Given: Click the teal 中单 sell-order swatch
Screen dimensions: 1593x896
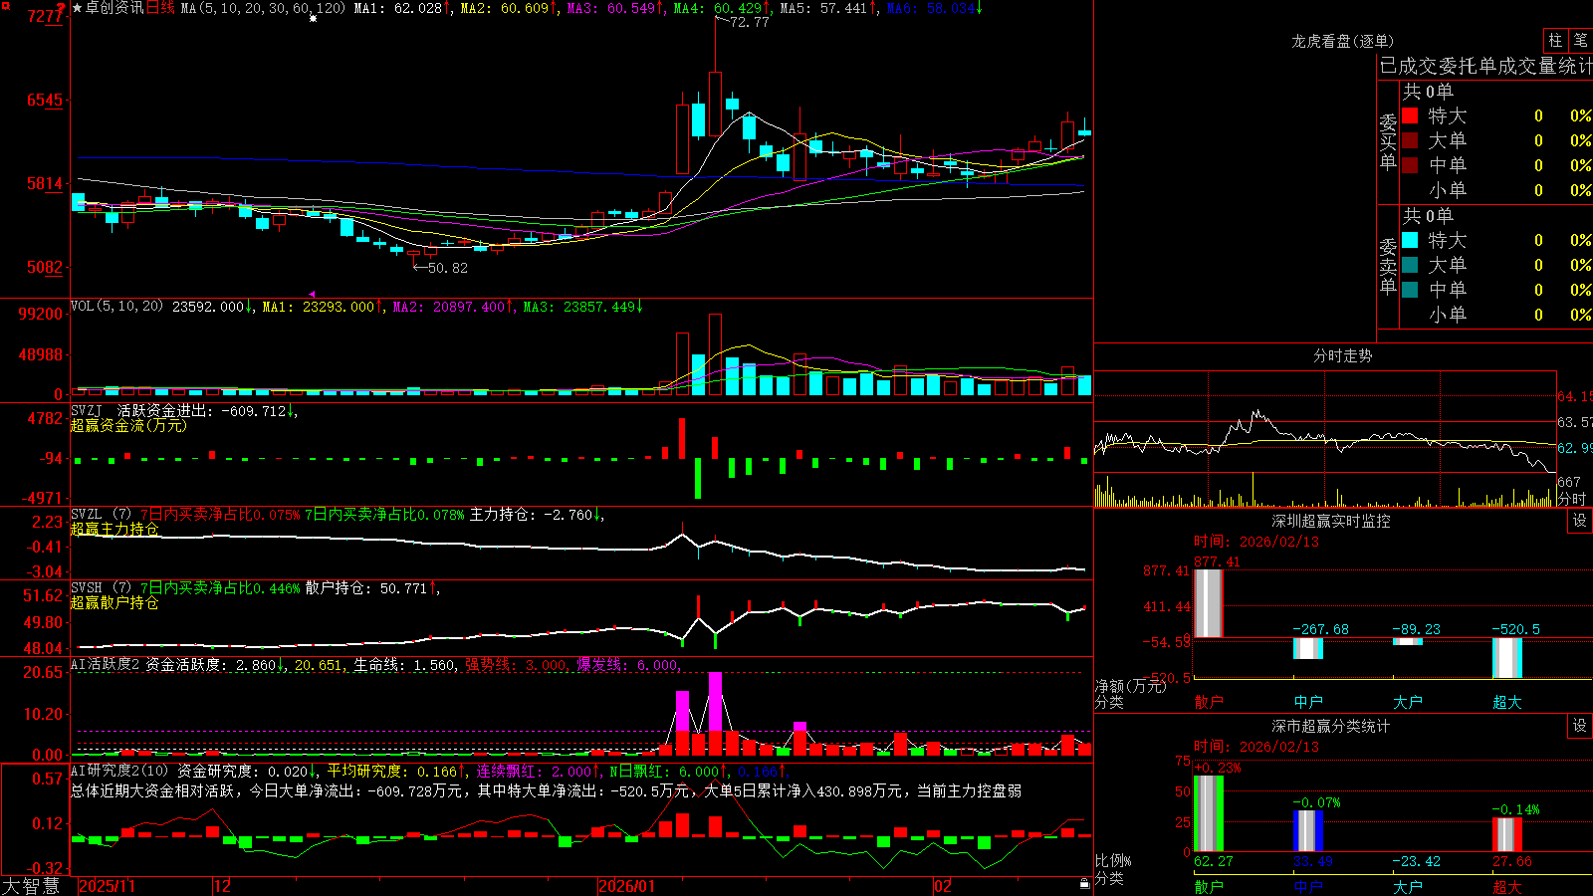Looking at the screenshot, I should tap(1410, 290).
